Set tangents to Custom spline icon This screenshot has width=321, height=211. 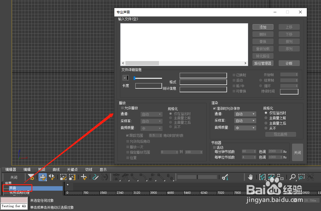point(125,177)
